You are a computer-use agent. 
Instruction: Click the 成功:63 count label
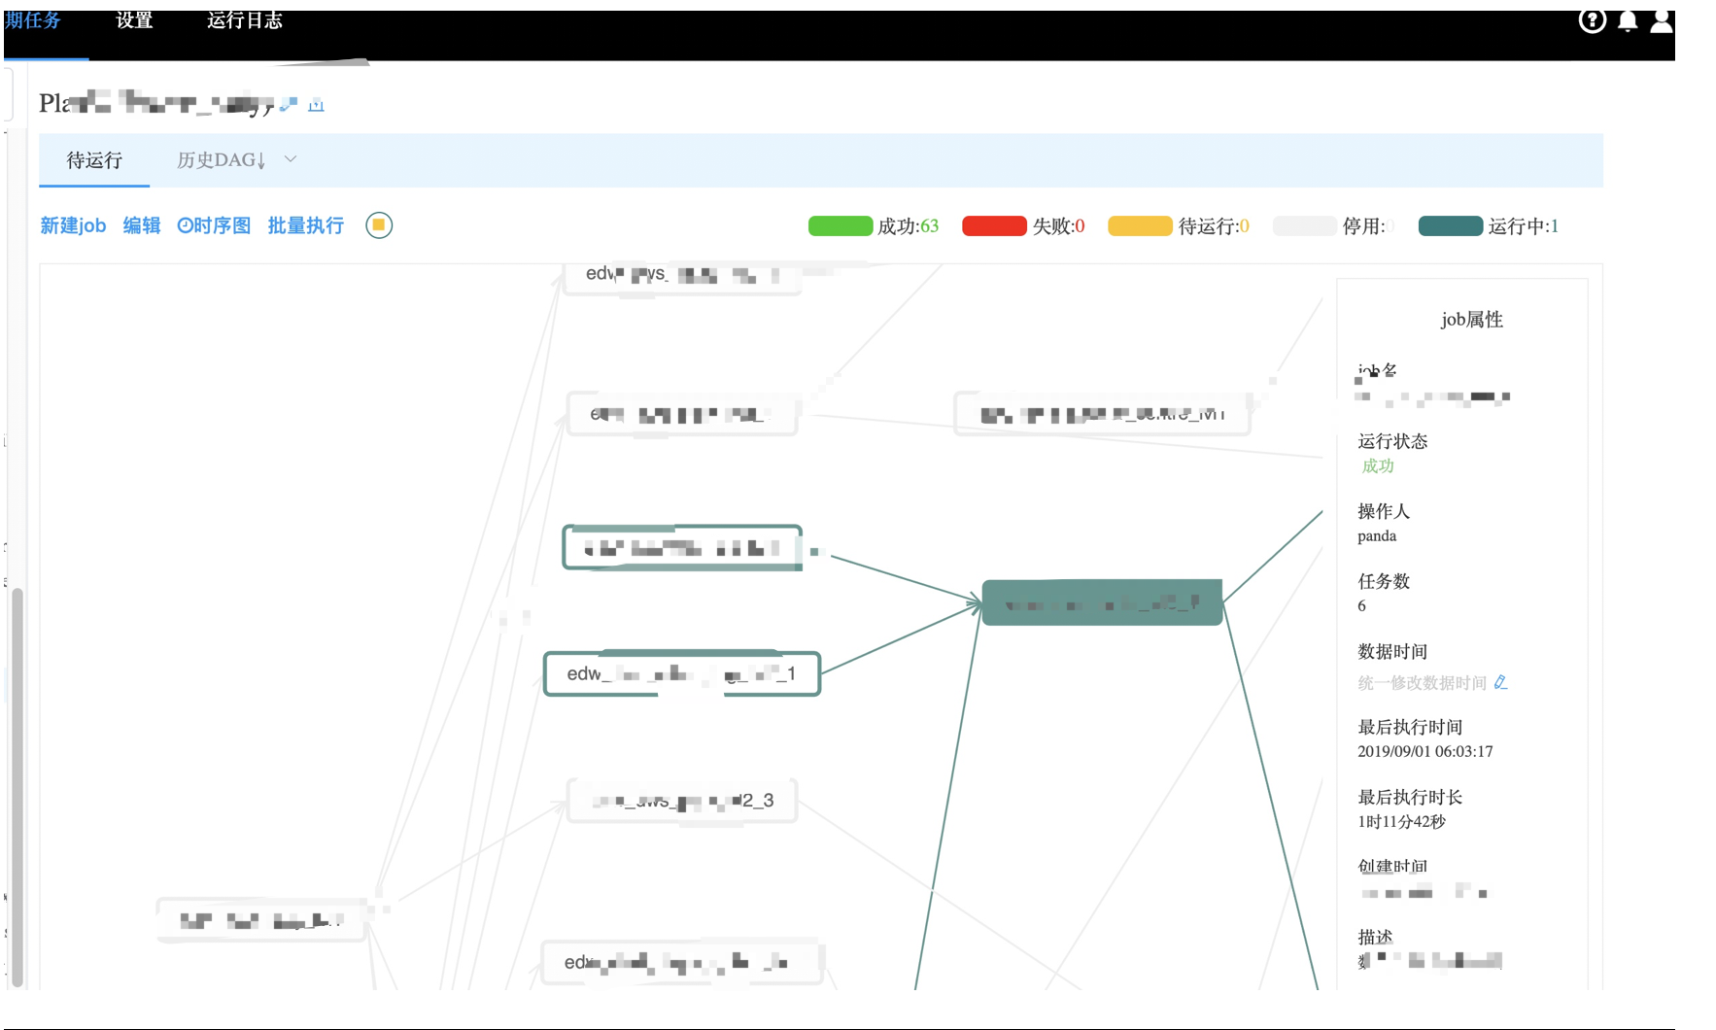click(909, 226)
